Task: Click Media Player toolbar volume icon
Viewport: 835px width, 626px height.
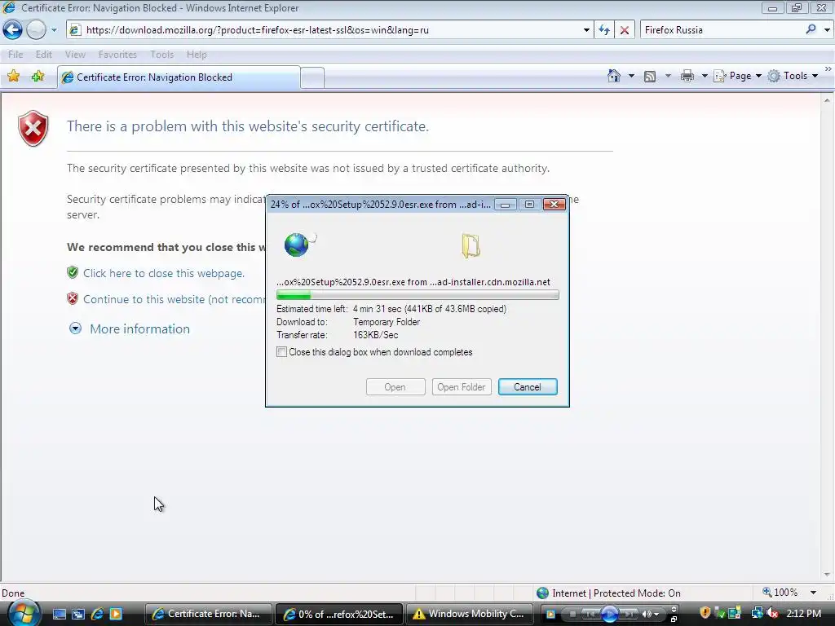Action: pyautogui.click(x=647, y=615)
